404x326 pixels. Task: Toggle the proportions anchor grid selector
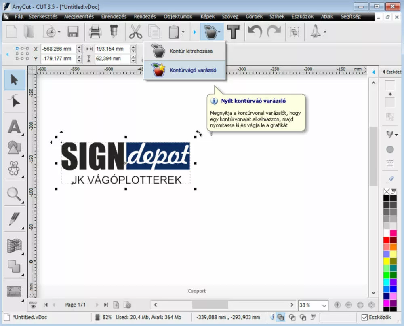coord(22,53)
